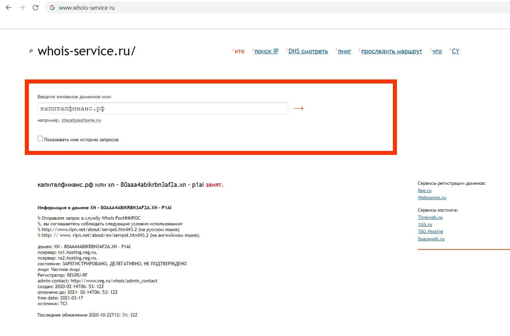The width and height of the screenshot is (510, 336).
Task: Open the TAG.Hosting link
Action: 430,232
